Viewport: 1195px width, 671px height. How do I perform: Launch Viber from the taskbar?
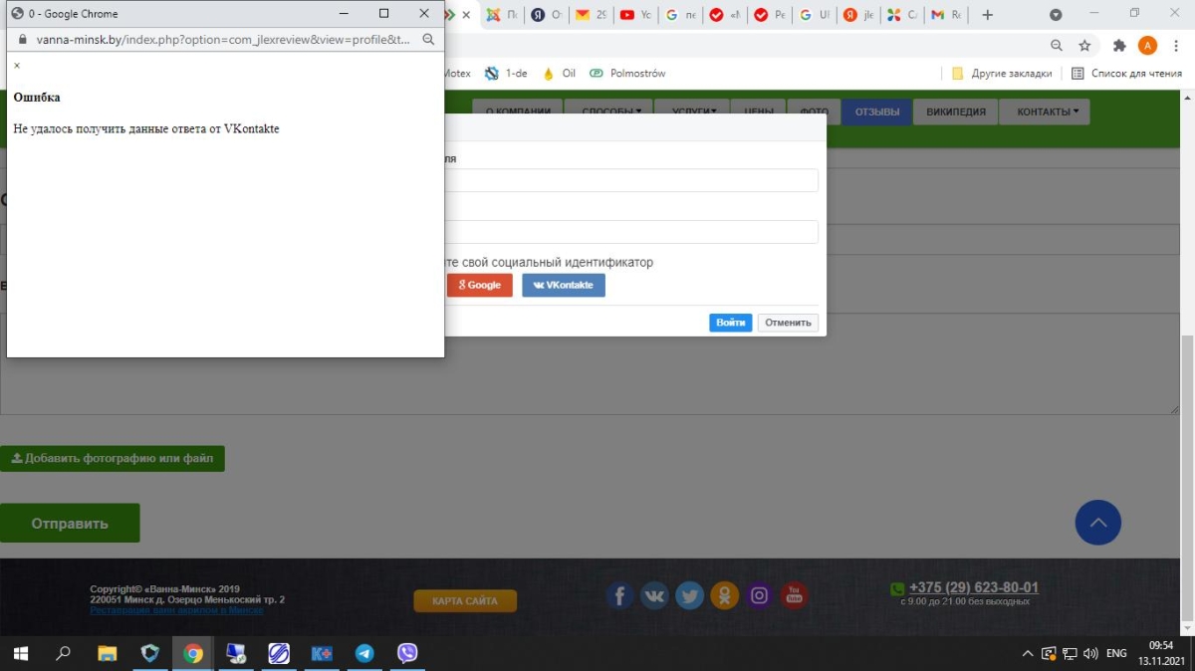[407, 653]
